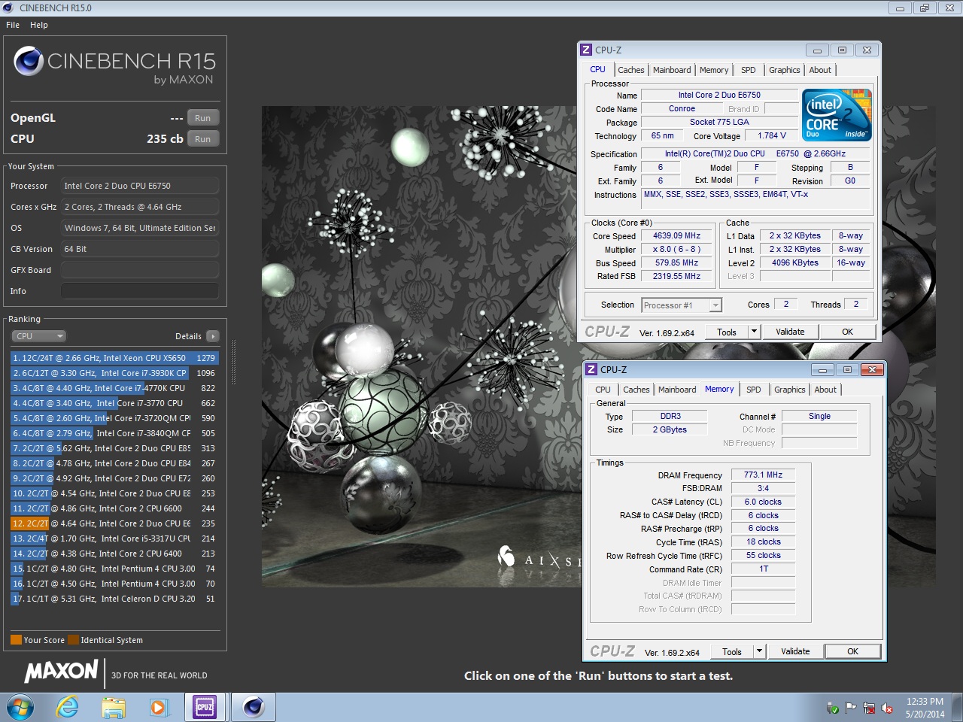Click the network tray icon
Viewport: 963px width, 722px height.
tap(869, 708)
